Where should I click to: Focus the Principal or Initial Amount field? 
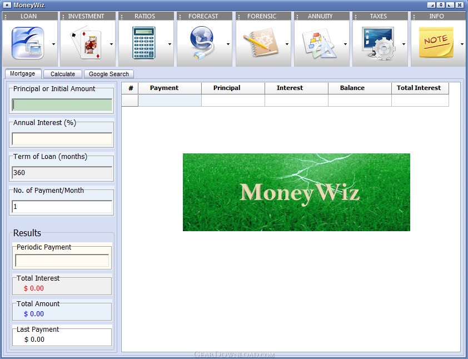pos(62,105)
